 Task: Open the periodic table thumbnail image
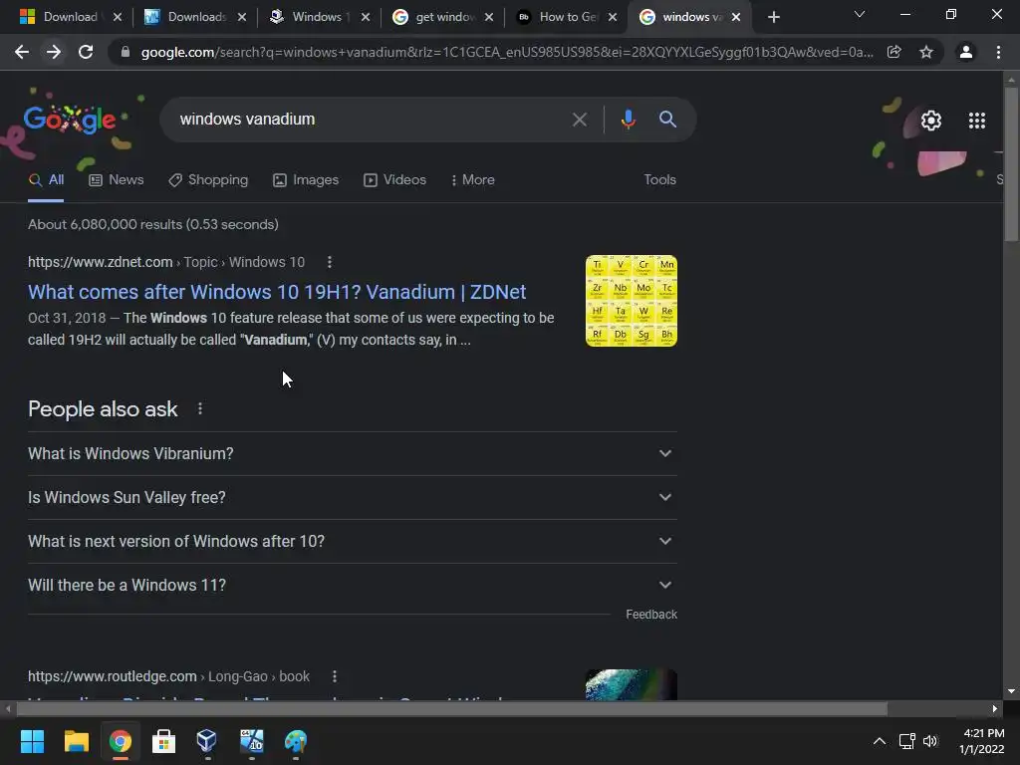coord(631,301)
